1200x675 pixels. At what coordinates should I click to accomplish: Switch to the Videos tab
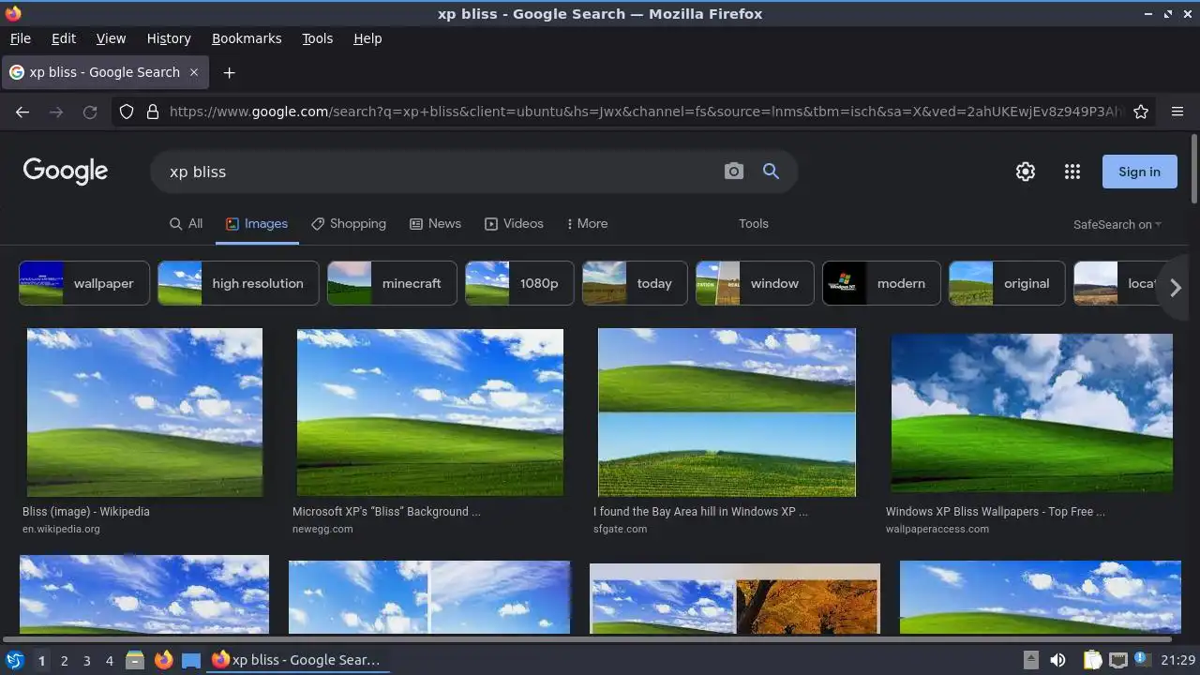tap(514, 223)
